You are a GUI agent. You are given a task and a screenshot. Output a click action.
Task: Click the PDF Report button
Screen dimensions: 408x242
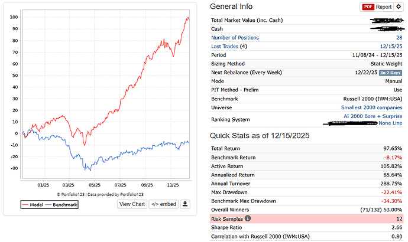[x=377, y=6]
